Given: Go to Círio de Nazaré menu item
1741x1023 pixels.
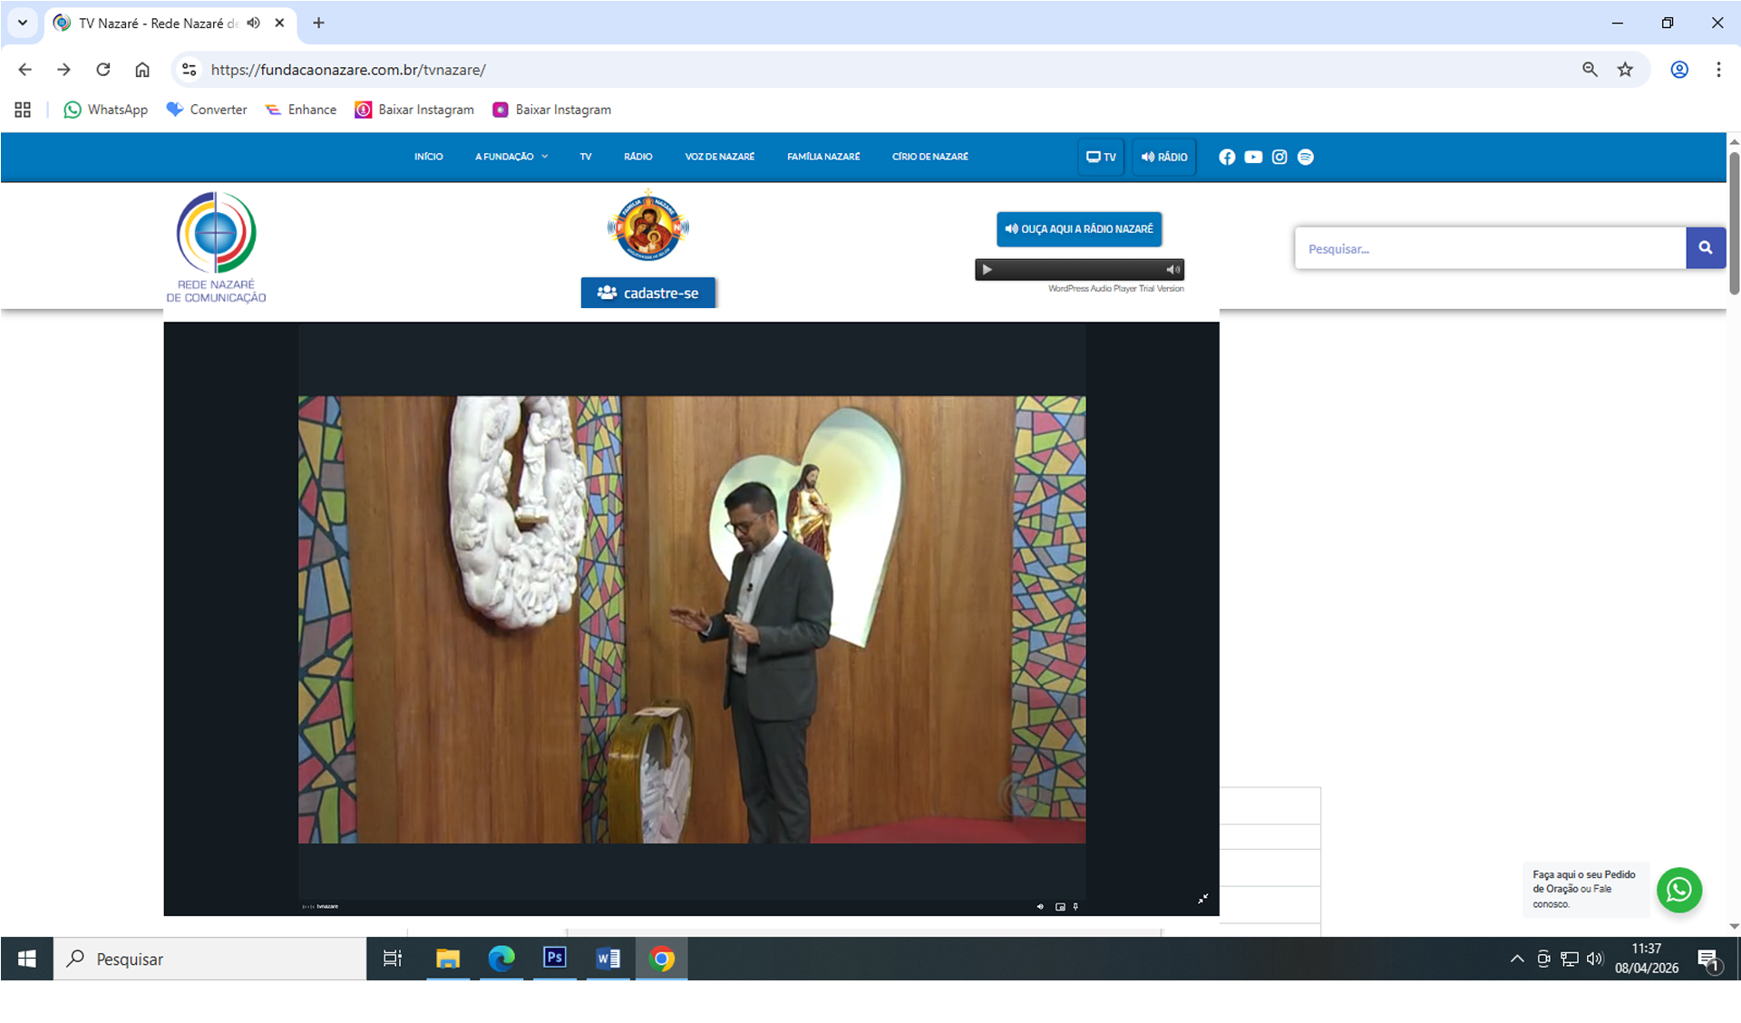Looking at the screenshot, I should (929, 157).
